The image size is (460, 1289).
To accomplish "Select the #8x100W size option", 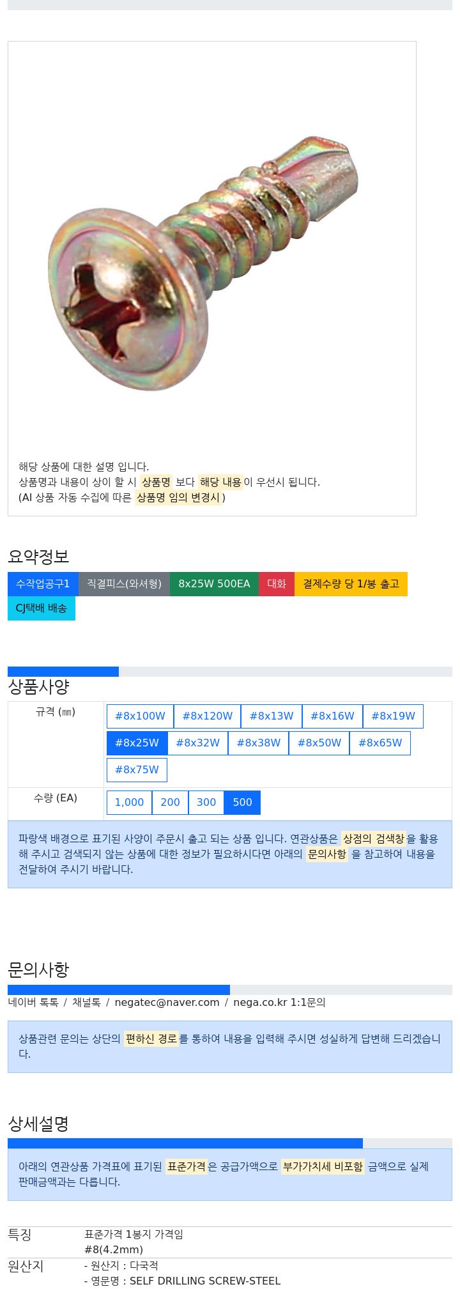I will click(140, 716).
